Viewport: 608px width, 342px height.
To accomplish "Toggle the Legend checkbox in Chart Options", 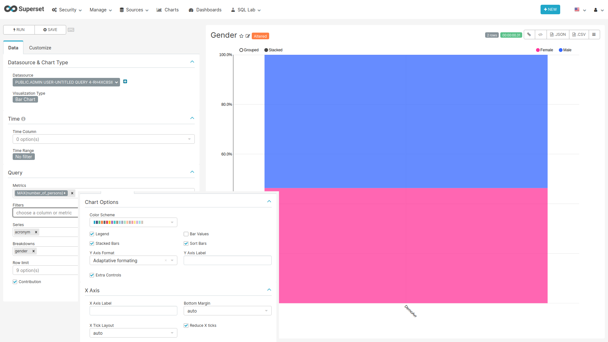I will point(92,234).
